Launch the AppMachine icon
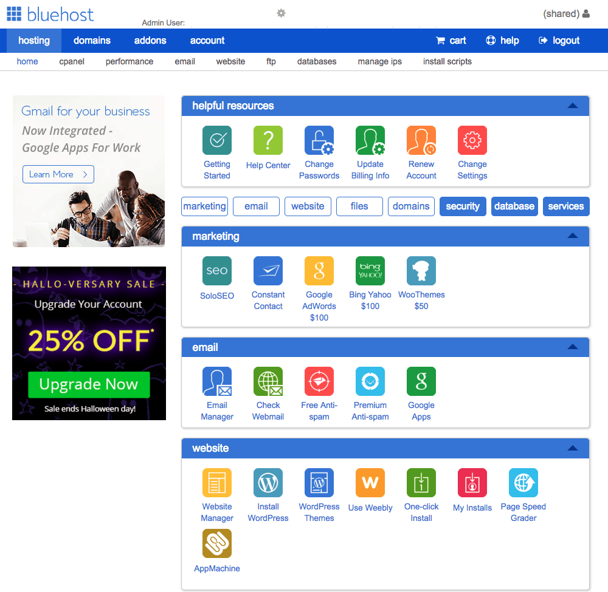This screenshot has height=592, width=608. tap(217, 543)
